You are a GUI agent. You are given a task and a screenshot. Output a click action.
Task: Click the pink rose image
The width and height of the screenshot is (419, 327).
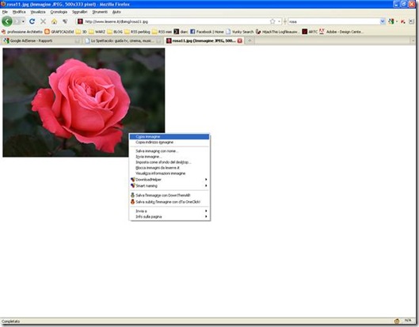pos(84,103)
